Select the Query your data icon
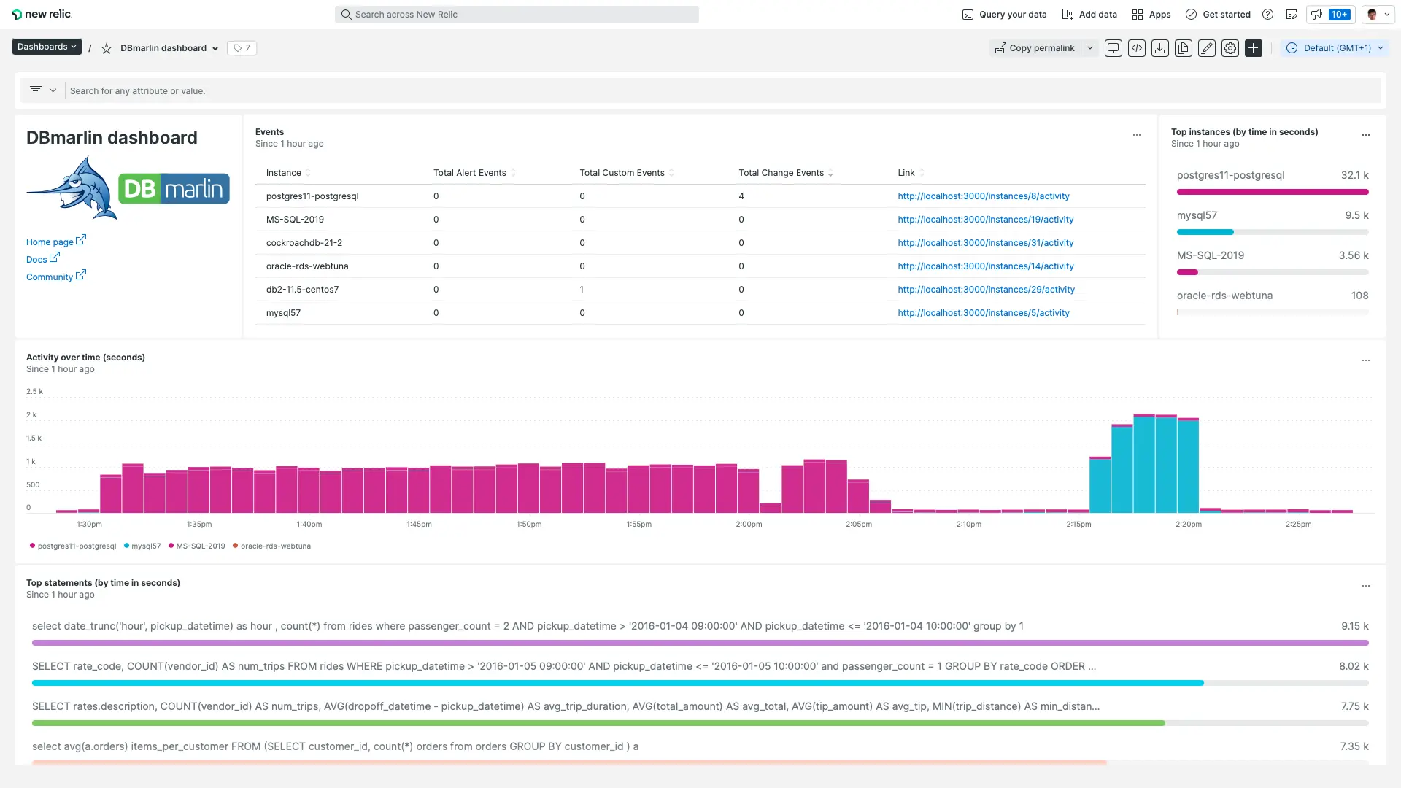The width and height of the screenshot is (1401, 788). point(968,15)
